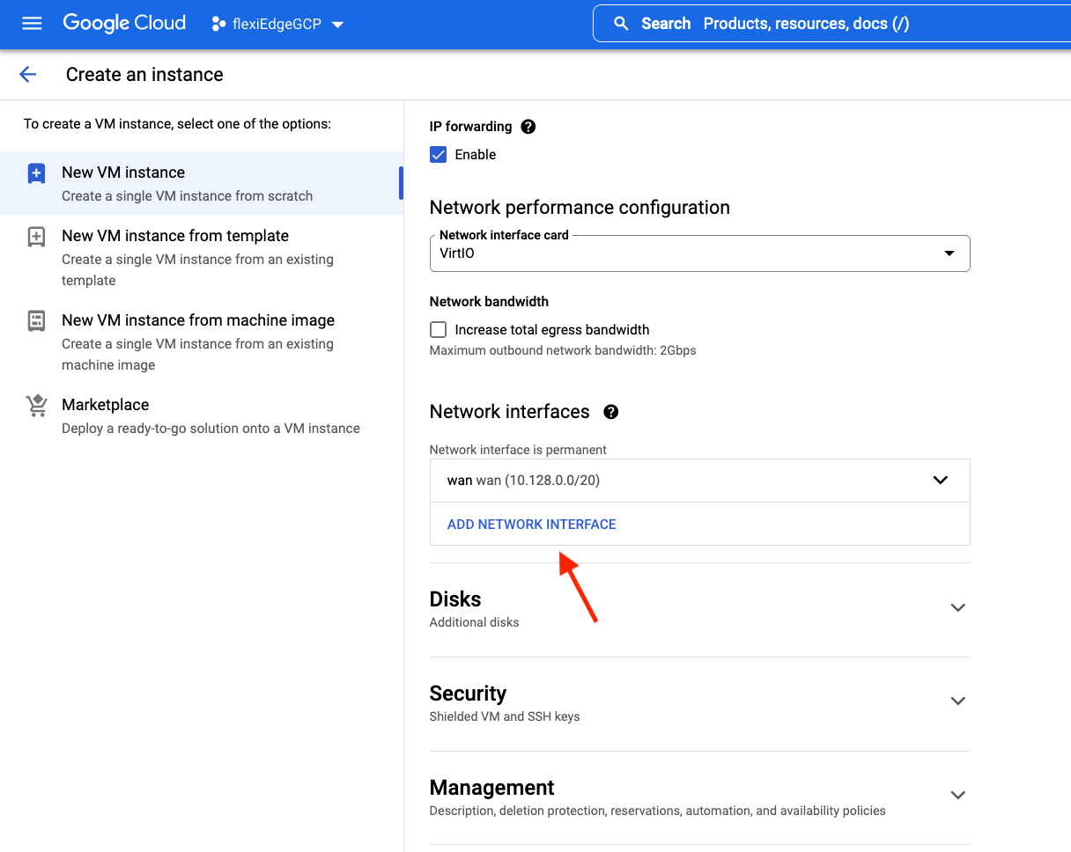The height and width of the screenshot is (852, 1071).
Task: Click ADD NETWORK INTERFACE
Action: pos(531,525)
